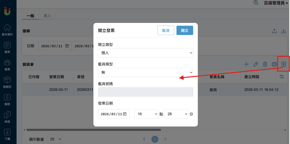Click the invoice issue icon in toolbar
290x144 pixels.
pos(283,64)
